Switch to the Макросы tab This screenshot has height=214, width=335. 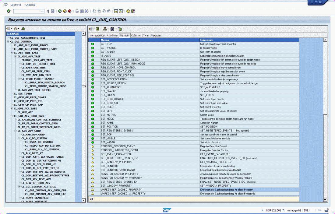156,35
